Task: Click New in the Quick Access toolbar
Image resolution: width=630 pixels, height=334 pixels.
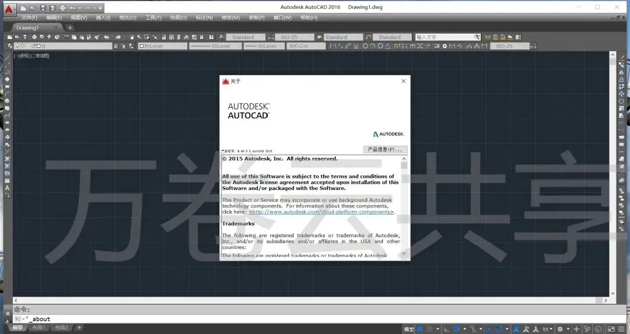Action: click(23, 8)
